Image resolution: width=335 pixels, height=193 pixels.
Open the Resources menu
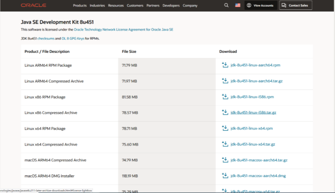[116, 5]
